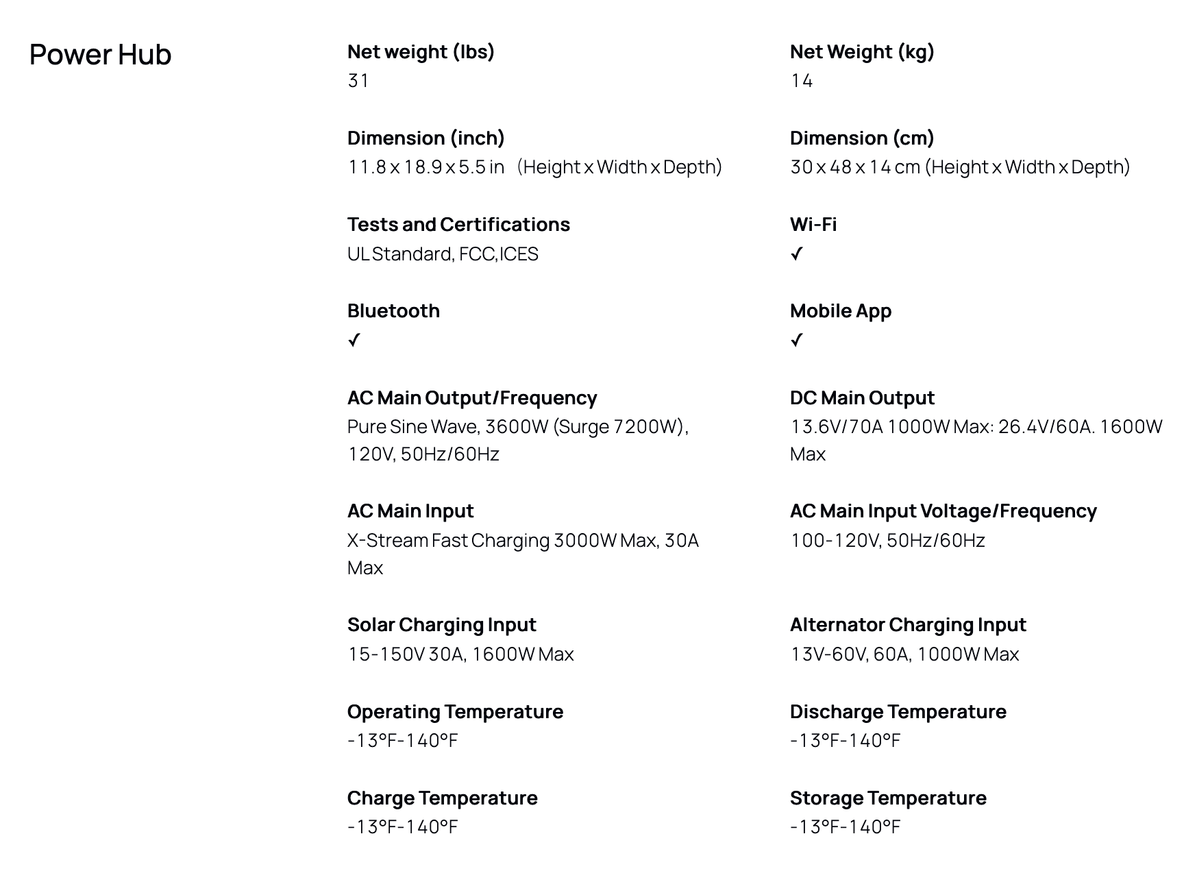This screenshot has height=884, width=1184.
Task: Click the Net Weight (kg) heading
Action: pos(862,52)
